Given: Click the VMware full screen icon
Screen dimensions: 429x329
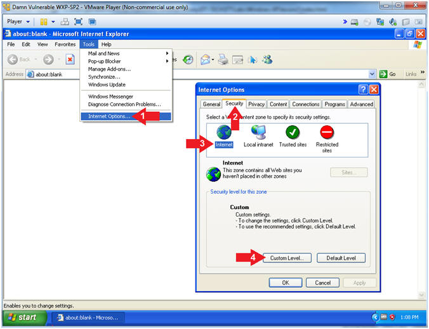Looking at the screenshot, I should 78,22.
